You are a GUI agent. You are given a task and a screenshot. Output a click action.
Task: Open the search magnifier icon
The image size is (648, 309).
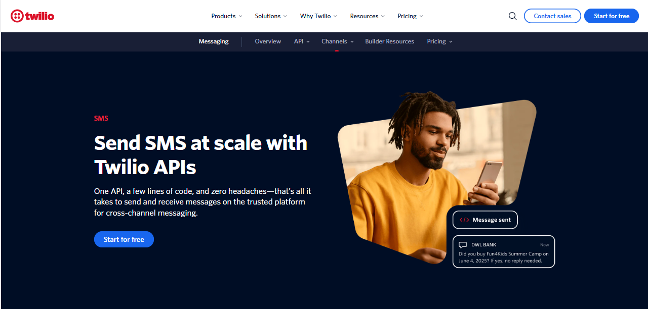point(512,16)
